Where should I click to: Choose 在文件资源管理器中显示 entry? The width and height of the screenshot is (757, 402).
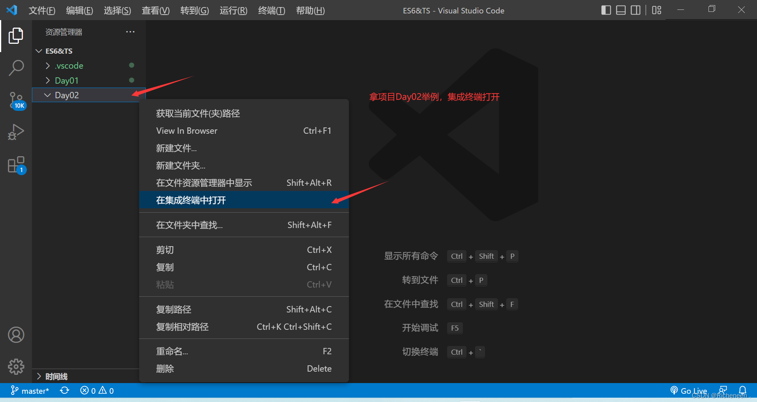244,183
